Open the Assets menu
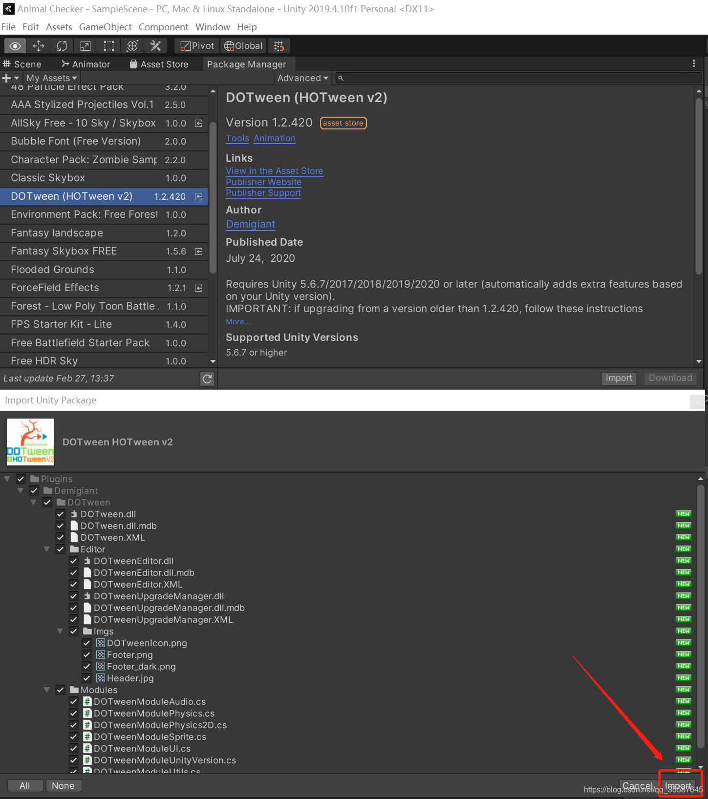The height and width of the screenshot is (799, 708). click(59, 27)
